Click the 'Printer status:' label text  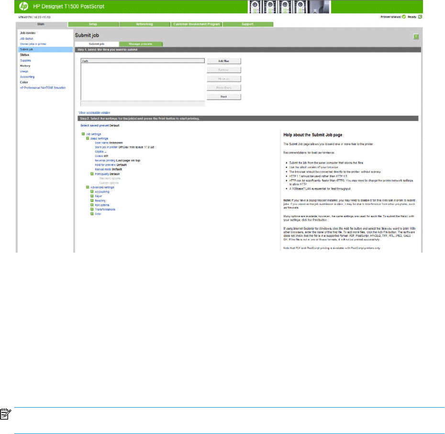pyautogui.click(x=390, y=17)
